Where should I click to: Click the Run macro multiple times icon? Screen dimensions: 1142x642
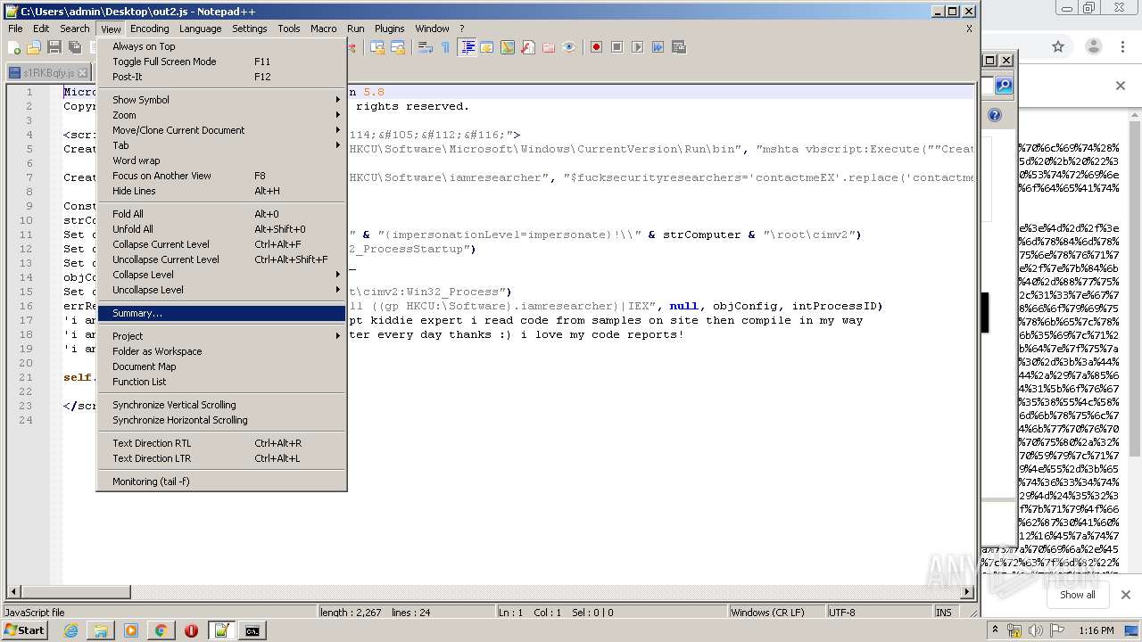[x=658, y=47]
